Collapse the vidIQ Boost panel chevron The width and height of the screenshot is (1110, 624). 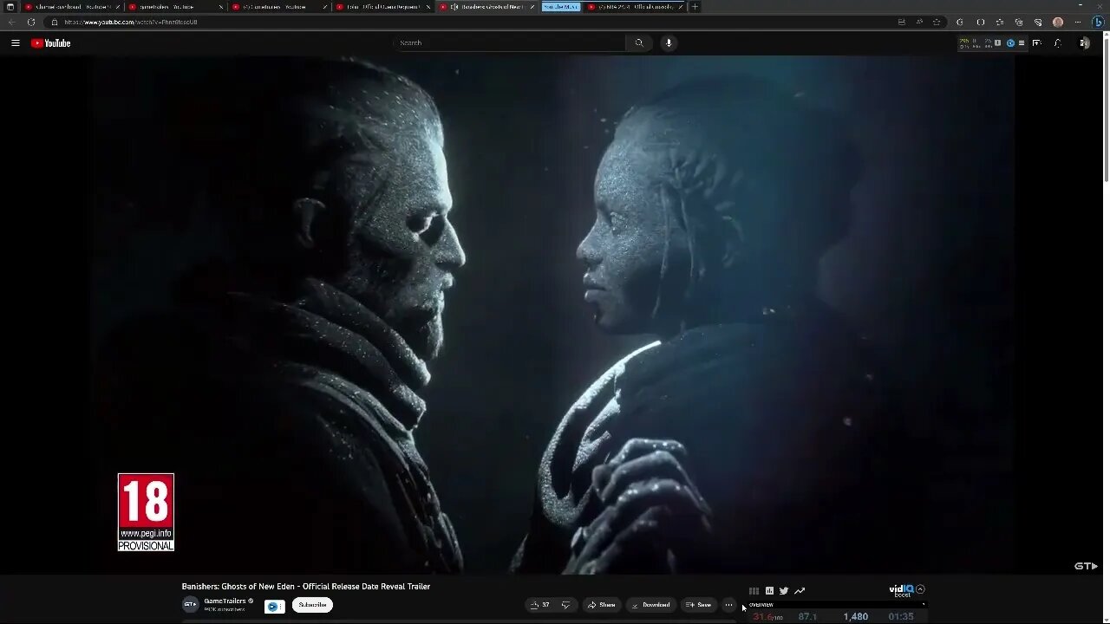click(x=920, y=589)
